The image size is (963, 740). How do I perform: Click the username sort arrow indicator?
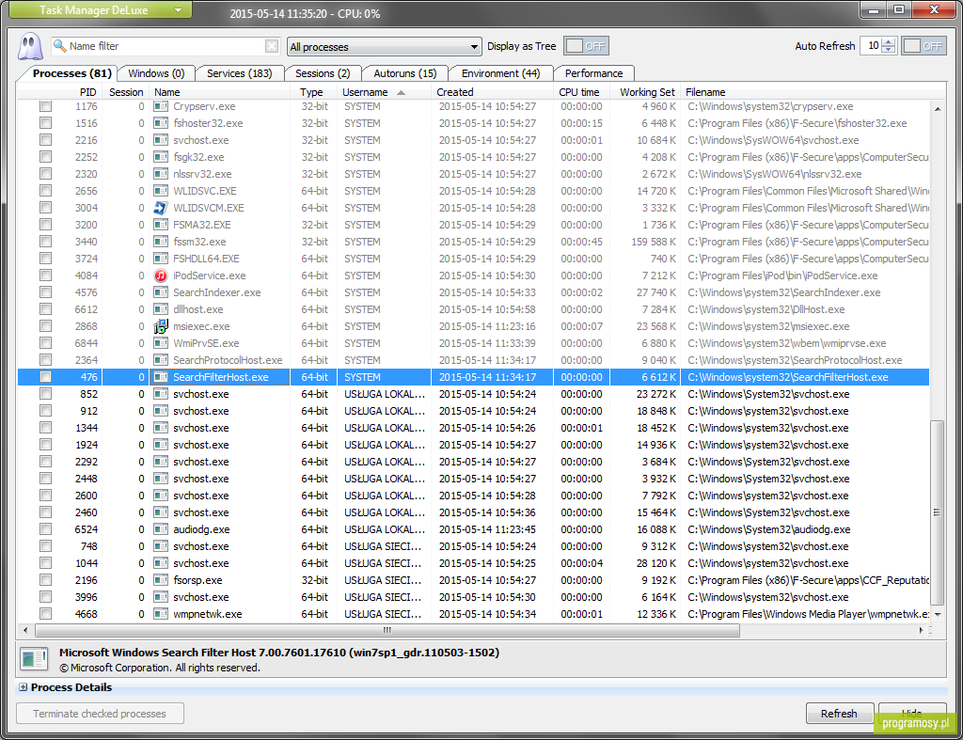click(401, 93)
